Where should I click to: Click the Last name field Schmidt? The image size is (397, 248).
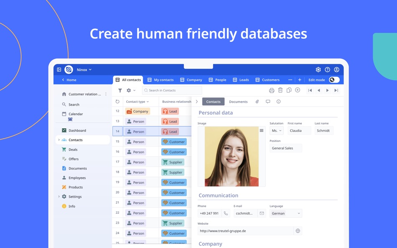[x=324, y=131]
